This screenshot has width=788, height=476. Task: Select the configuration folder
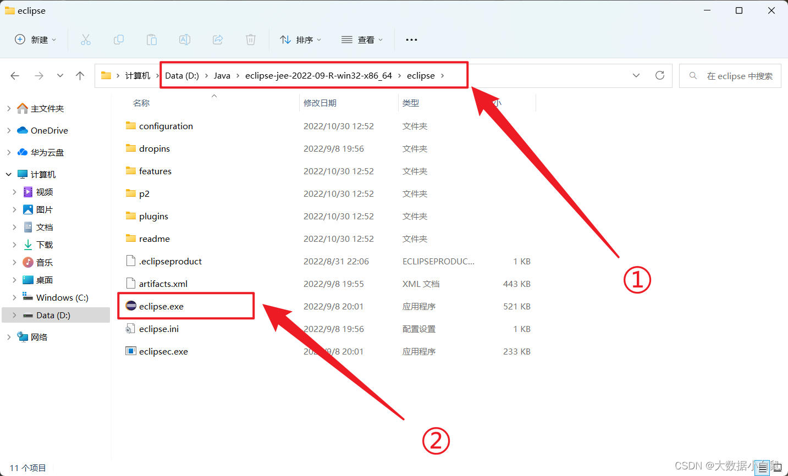[166, 126]
